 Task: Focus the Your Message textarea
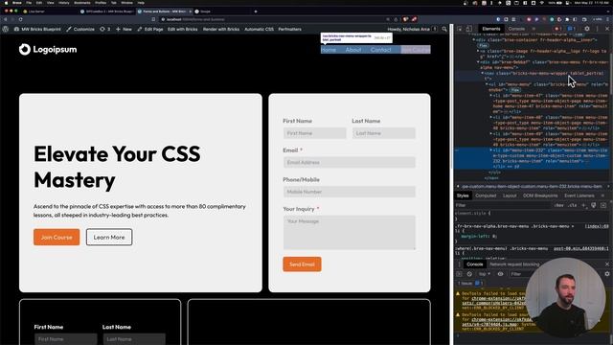click(x=349, y=232)
